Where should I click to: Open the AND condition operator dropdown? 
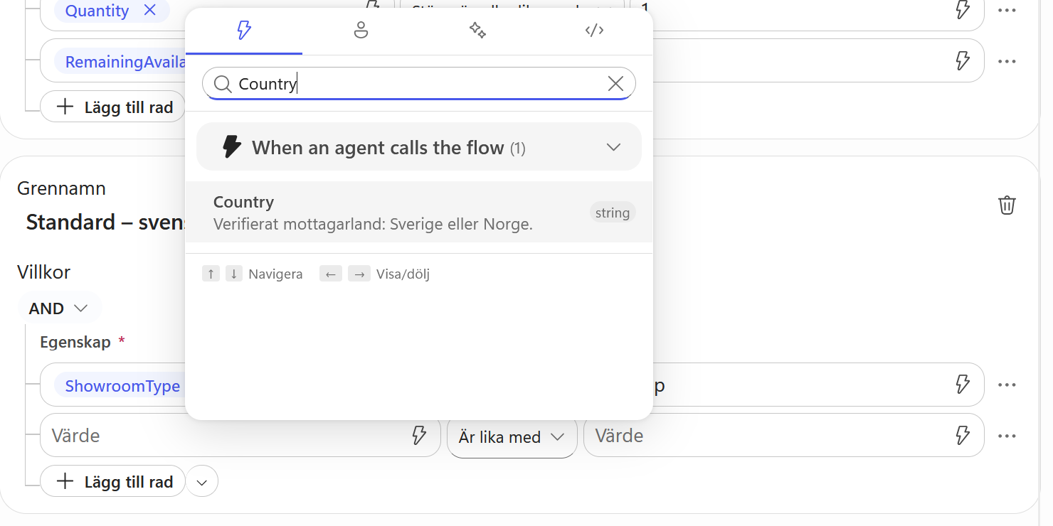(x=59, y=308)
